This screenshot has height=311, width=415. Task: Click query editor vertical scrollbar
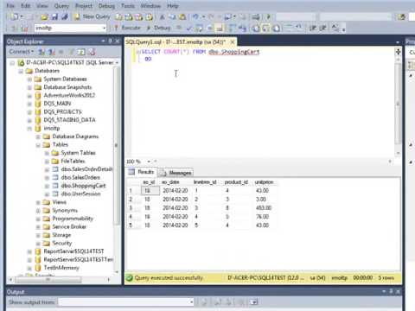tap(398, 104)
